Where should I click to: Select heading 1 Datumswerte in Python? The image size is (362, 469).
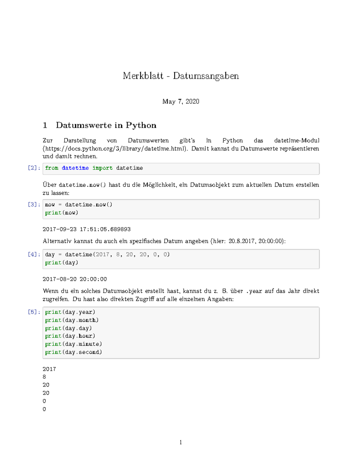click(100, 125)
